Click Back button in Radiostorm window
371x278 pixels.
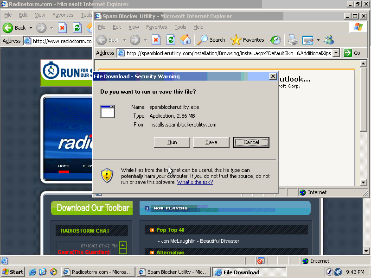[15, 28]
